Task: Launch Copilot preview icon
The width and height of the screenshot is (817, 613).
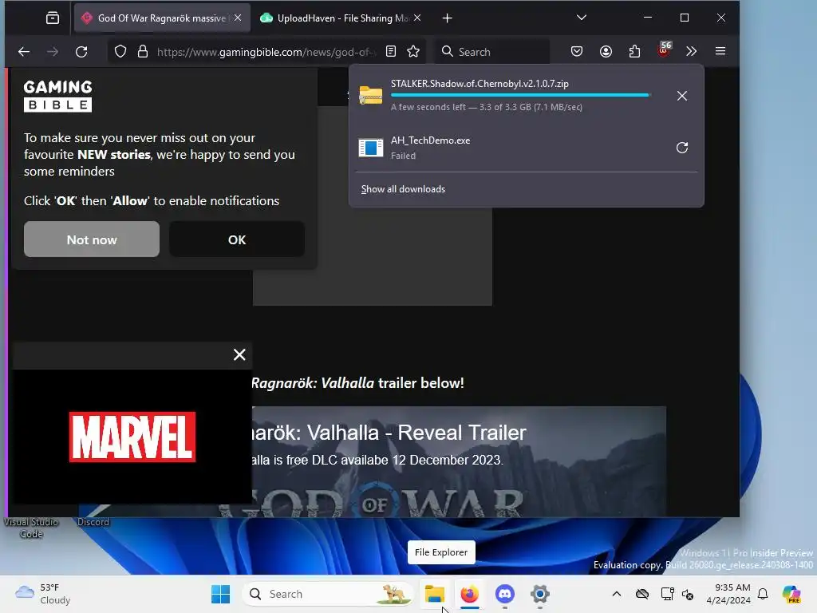Action: pyautogui.click(x=791, y=594)
